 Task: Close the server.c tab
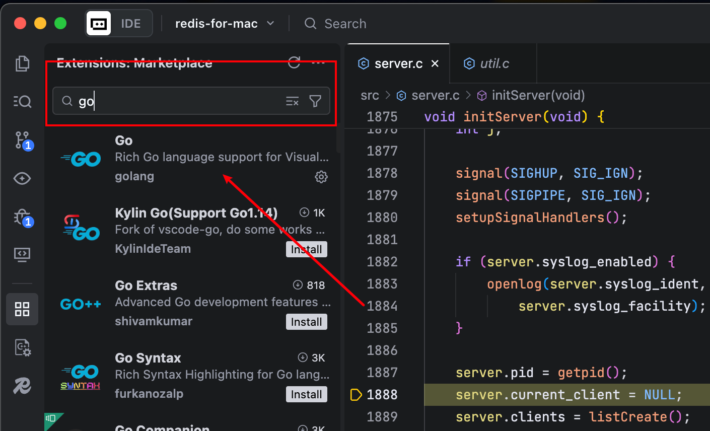[x=435, y=63]
